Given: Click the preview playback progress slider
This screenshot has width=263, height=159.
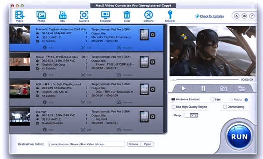Looking at the screenshot, I should tap(205, 79).
